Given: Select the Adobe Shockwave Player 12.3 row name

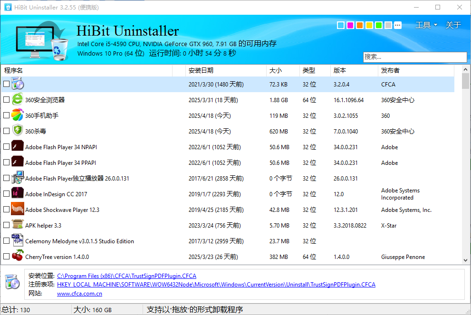Looking at the screenshot, I should click(x=62, y=210).
